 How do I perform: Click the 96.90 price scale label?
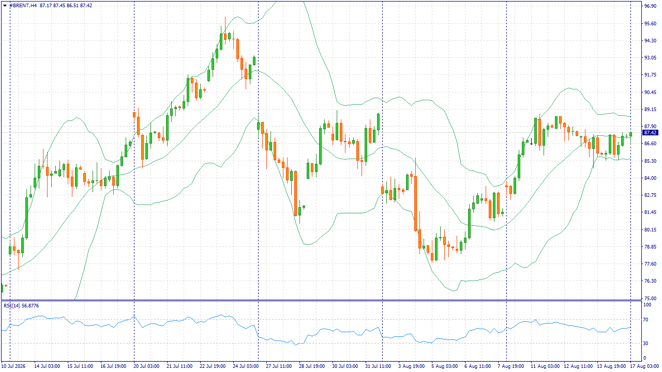pyautogui.click(x=650, y=6)
